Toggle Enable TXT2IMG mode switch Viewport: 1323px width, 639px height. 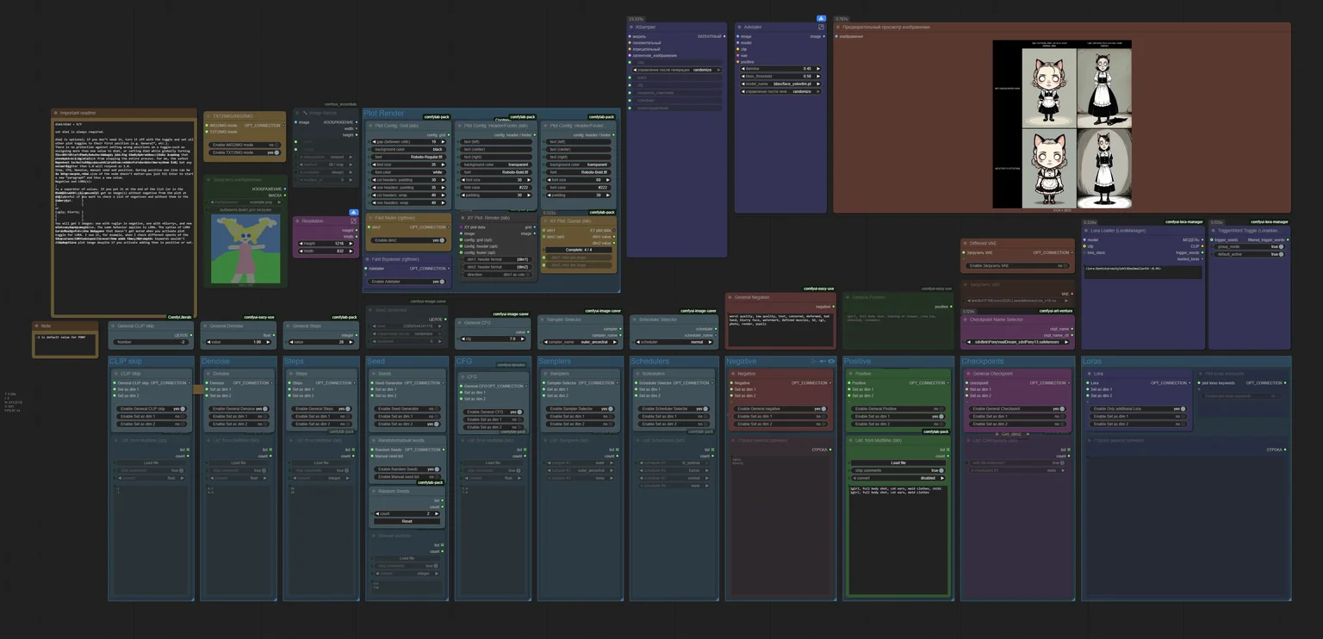point(277,152)
